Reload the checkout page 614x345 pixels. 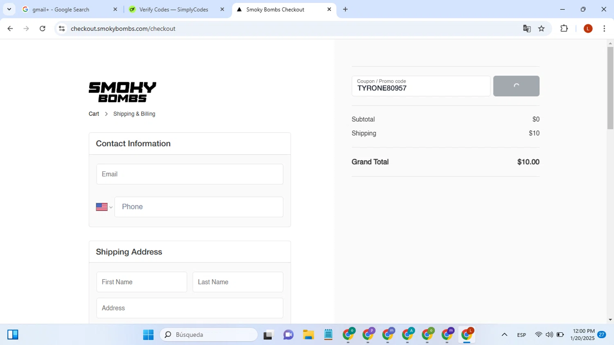click(43, 29)
